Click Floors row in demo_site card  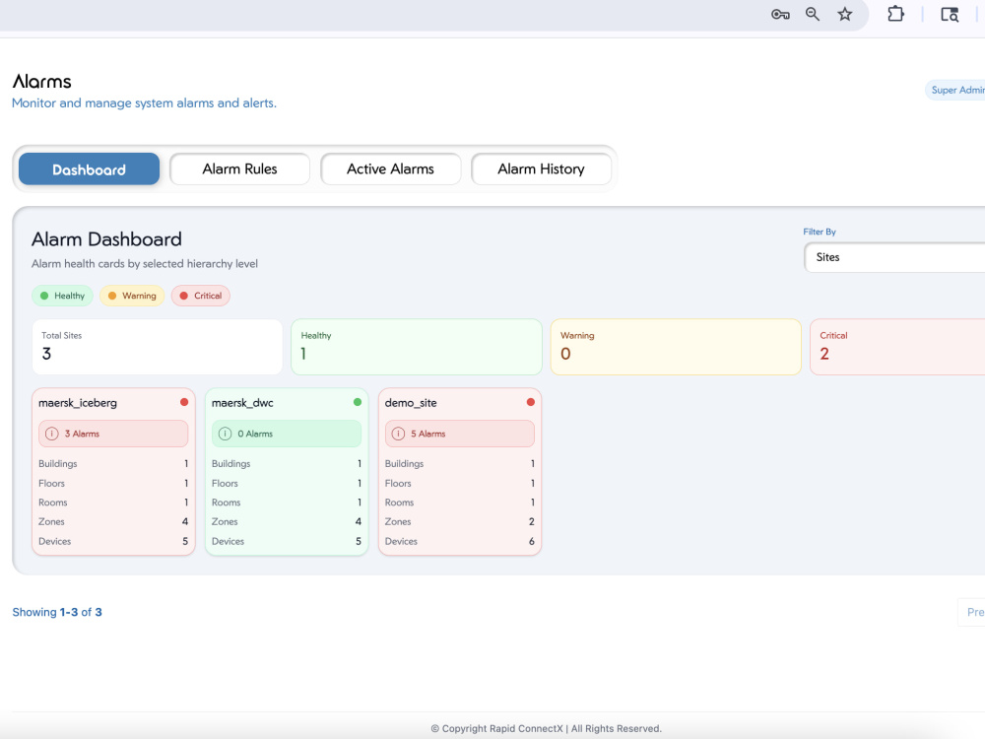[x=460, y=483]
